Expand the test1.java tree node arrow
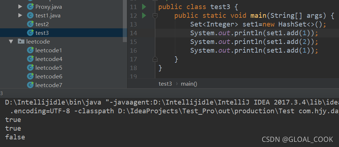 [20, 15]
